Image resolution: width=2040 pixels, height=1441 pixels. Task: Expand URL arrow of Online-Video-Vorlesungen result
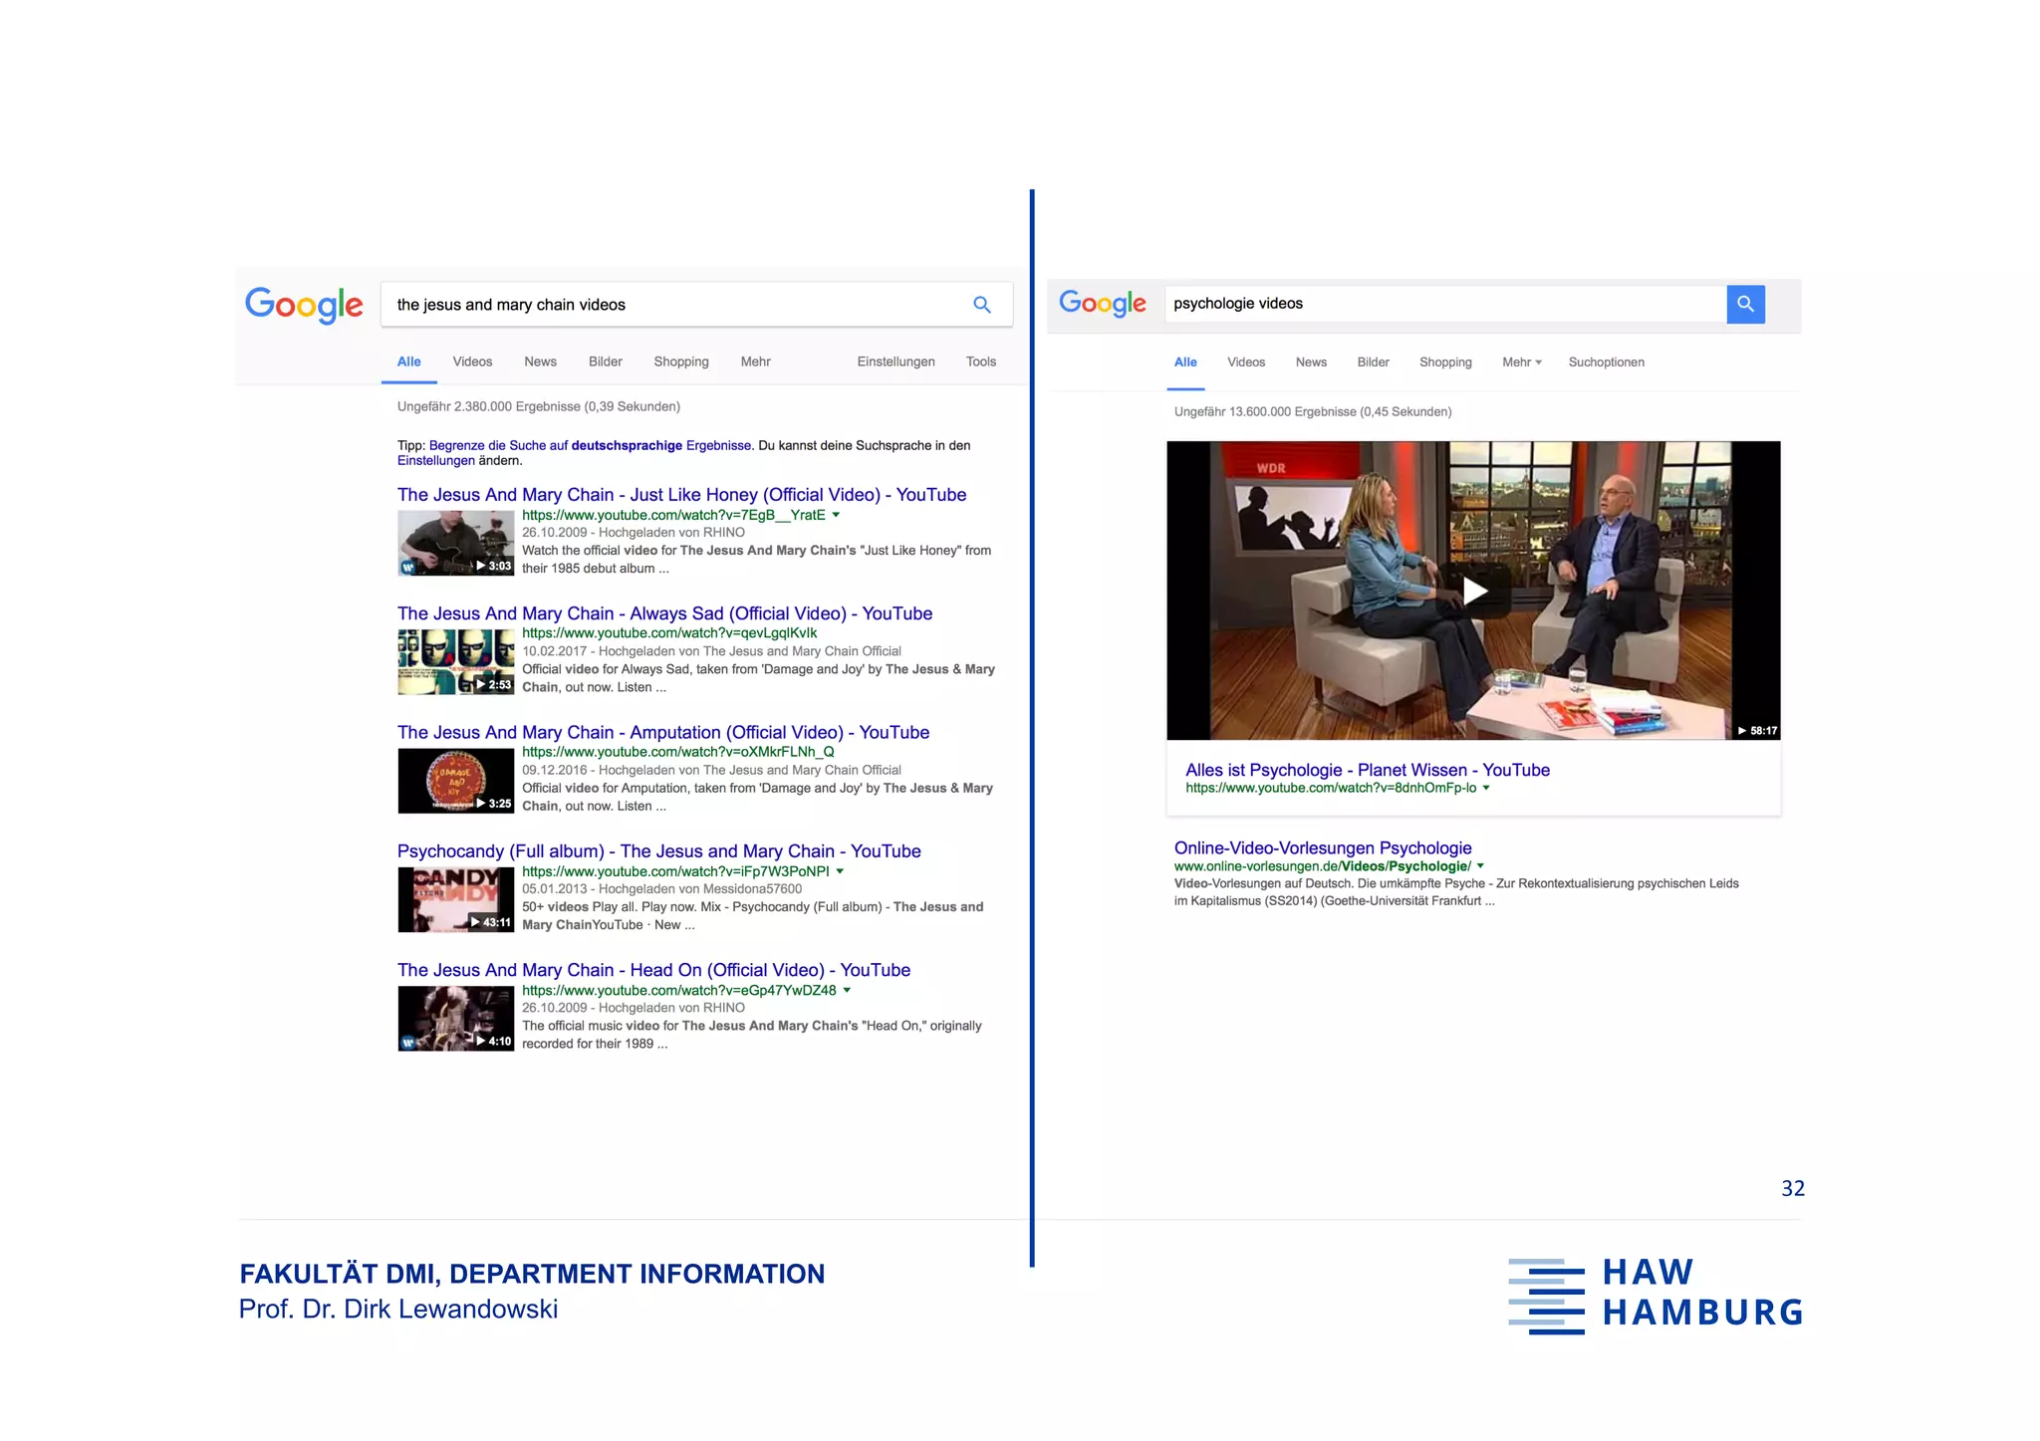[1480, 866]
